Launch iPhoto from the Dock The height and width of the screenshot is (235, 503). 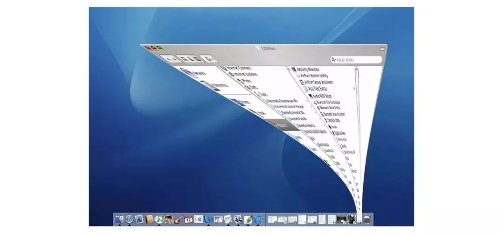(169, 219)
